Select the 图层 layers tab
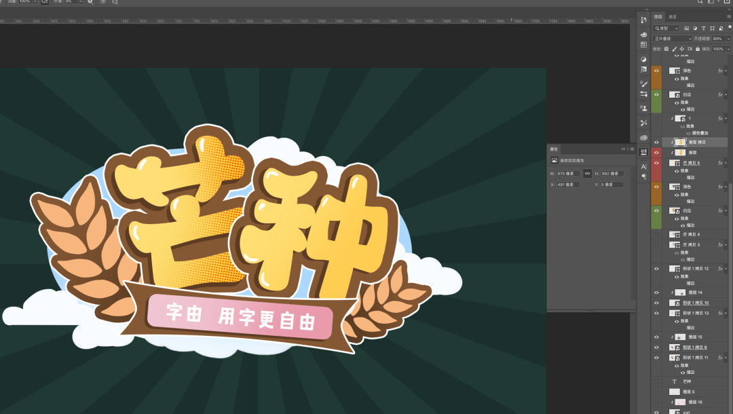 click(x=658, y=17)
